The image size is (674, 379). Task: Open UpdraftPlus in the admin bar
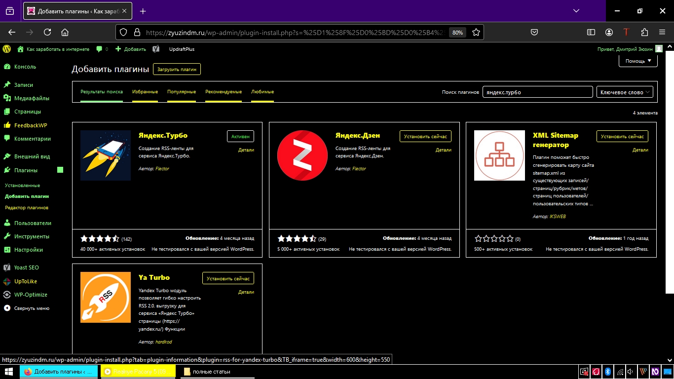[182, 49]
